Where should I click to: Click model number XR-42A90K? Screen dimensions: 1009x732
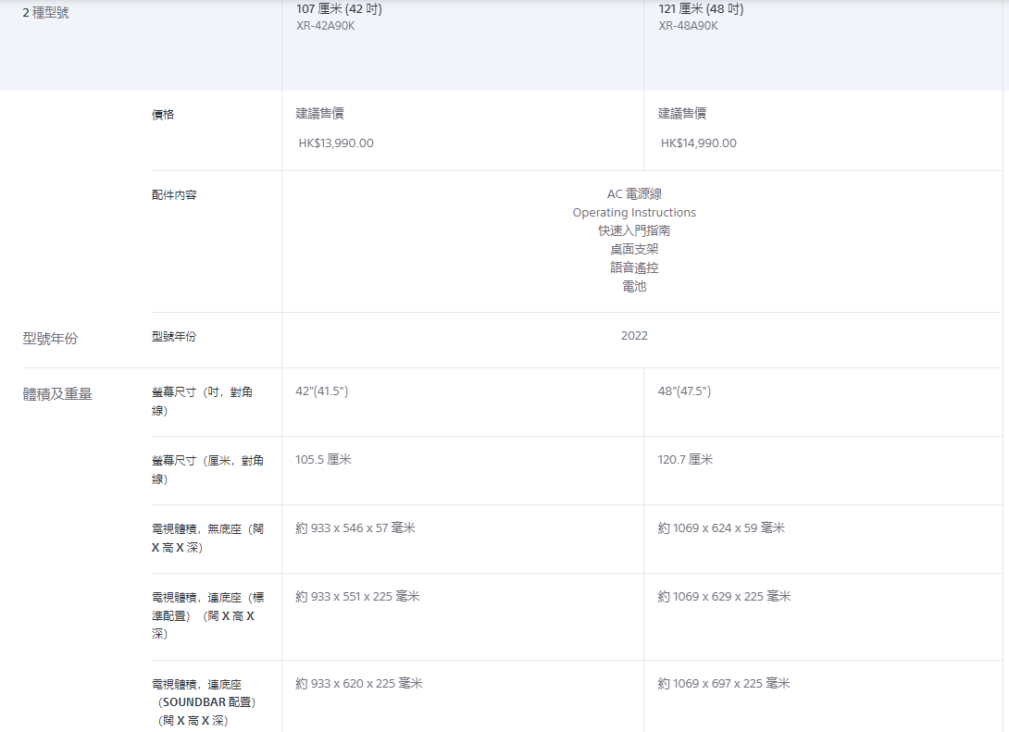point(326,26)
